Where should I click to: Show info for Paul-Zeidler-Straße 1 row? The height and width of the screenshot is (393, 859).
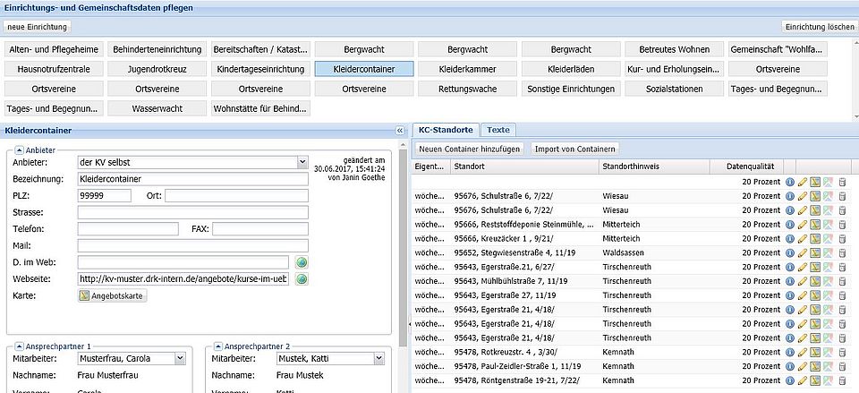(x=789, y=366)
